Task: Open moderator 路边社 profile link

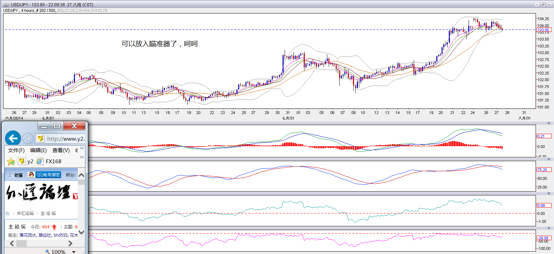Action: click(x=45, y=235)
